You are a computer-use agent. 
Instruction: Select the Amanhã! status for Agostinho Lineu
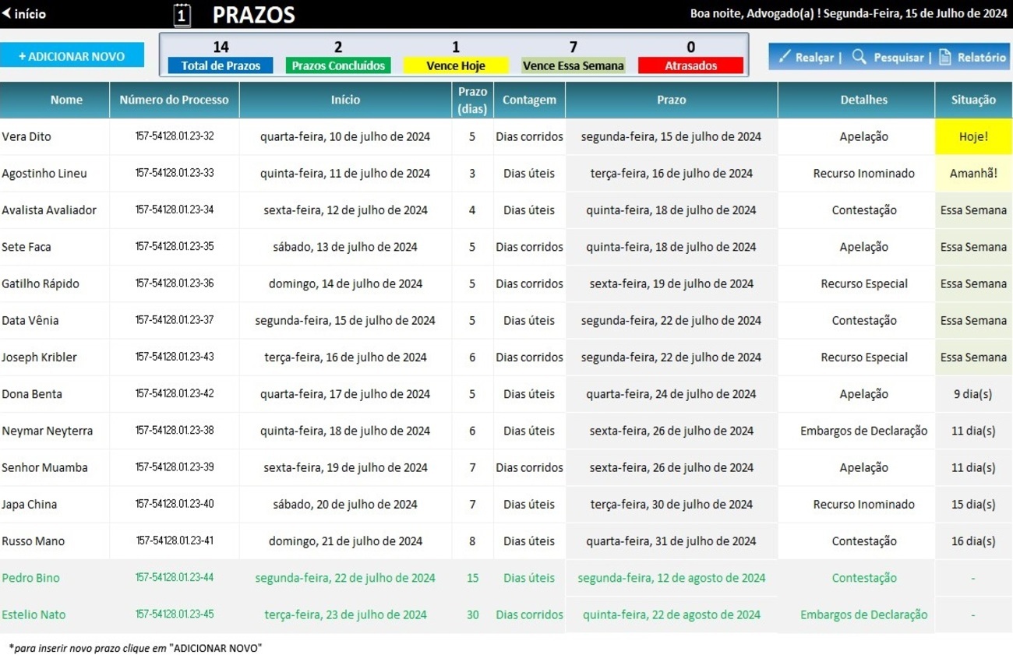coord(973,174)
